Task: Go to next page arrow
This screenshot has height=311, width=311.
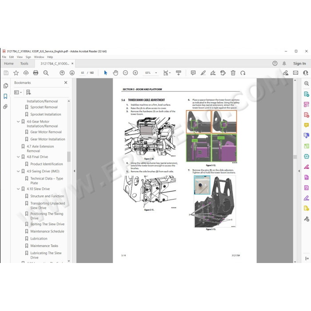Action: [72, 73]
